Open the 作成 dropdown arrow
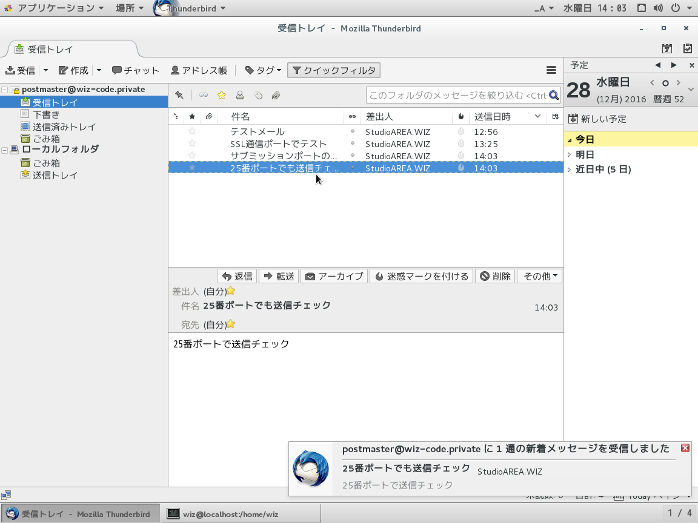 click(99, 70)
